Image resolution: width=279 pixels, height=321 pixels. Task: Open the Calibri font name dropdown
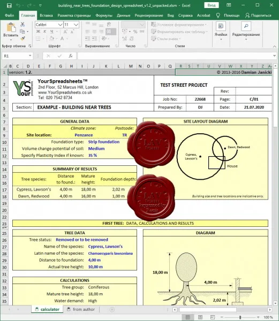[x=60, y=25]
